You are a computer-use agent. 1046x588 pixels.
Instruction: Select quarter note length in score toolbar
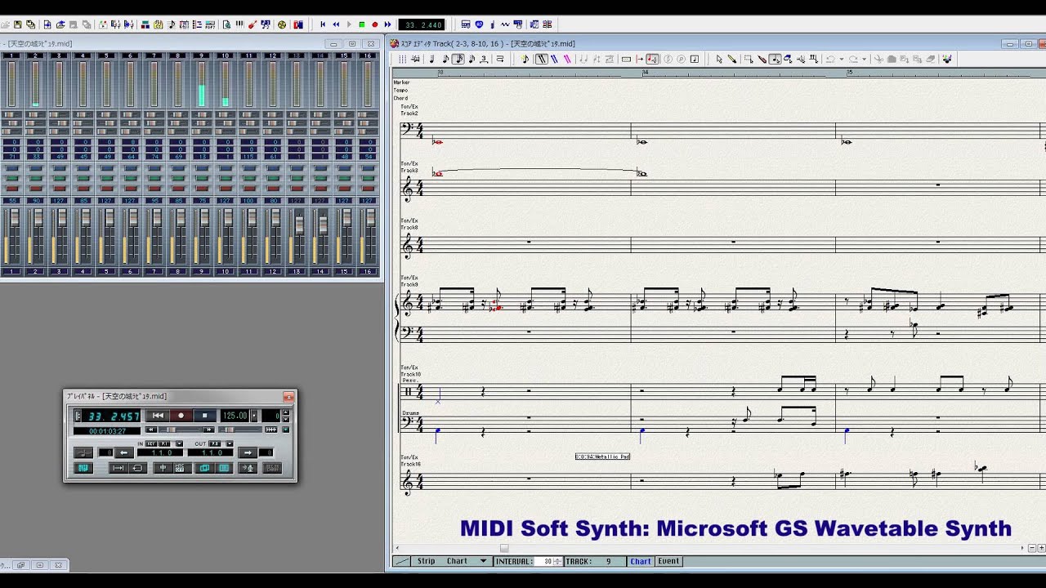[x=431, y=59]
